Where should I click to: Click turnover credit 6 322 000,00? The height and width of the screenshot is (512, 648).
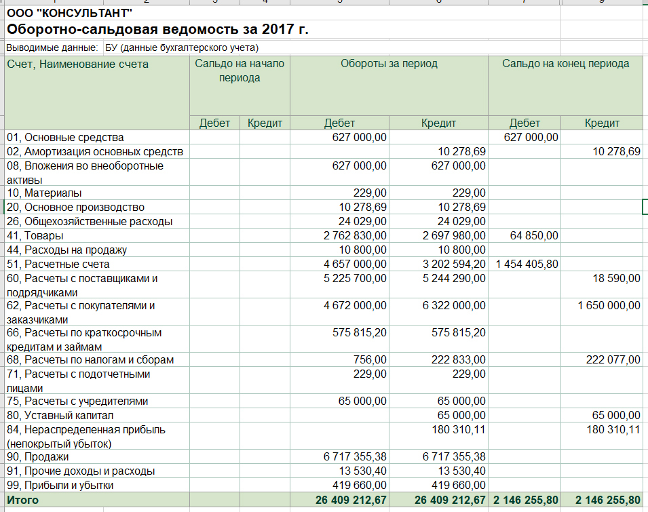(x=454, y=306)
